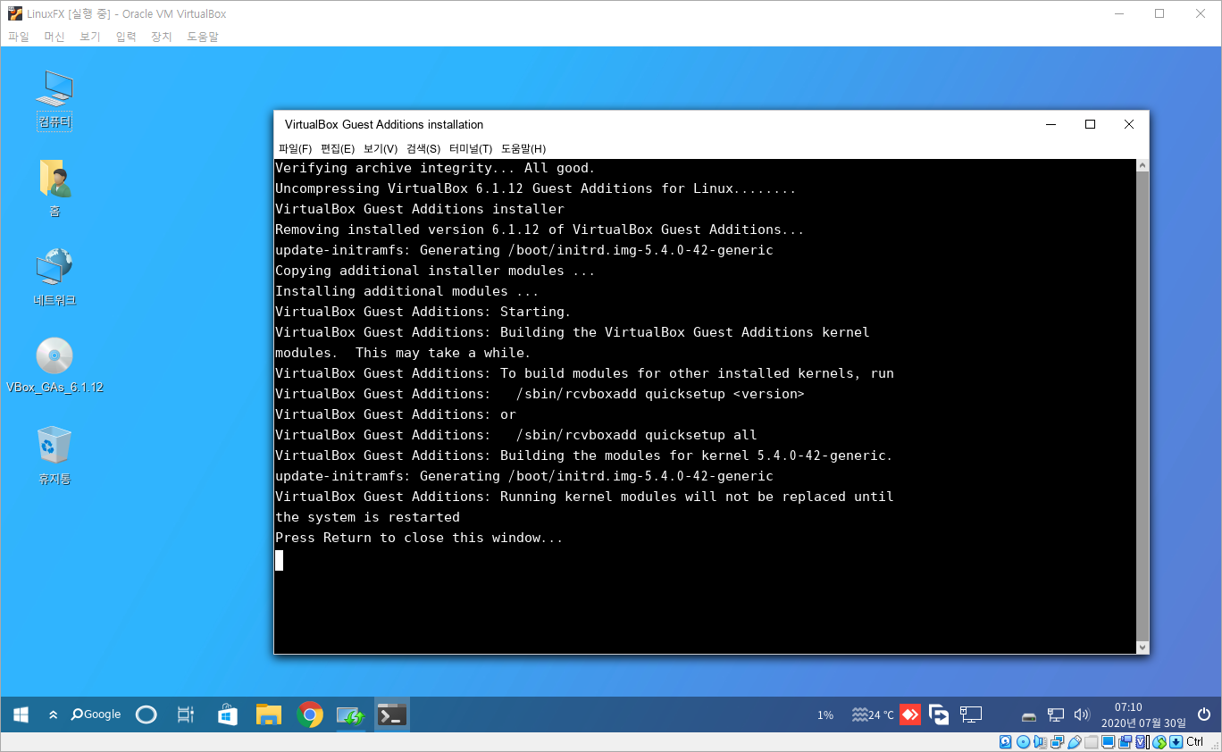This screenshot has width=1222, height=752.
Task: Click the power button in the taskbar
Action: tap(1204, 714)
